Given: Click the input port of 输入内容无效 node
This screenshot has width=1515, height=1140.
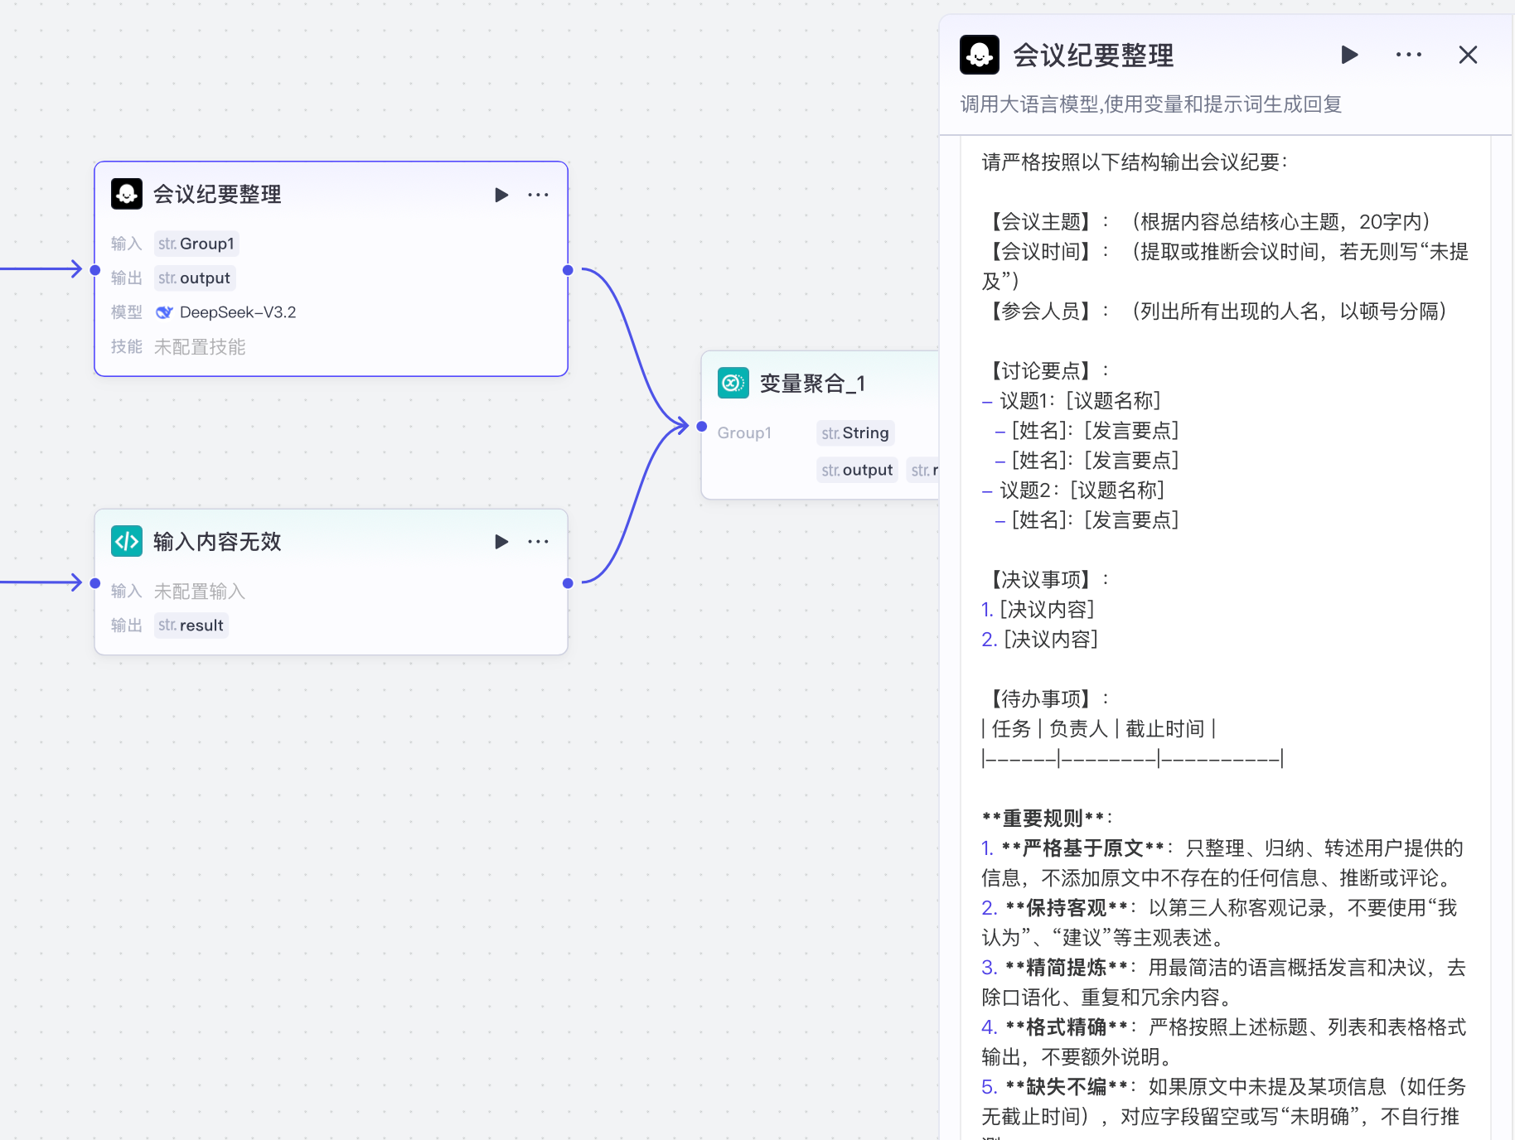Looking at the screenshot, I should coord(95,583).
